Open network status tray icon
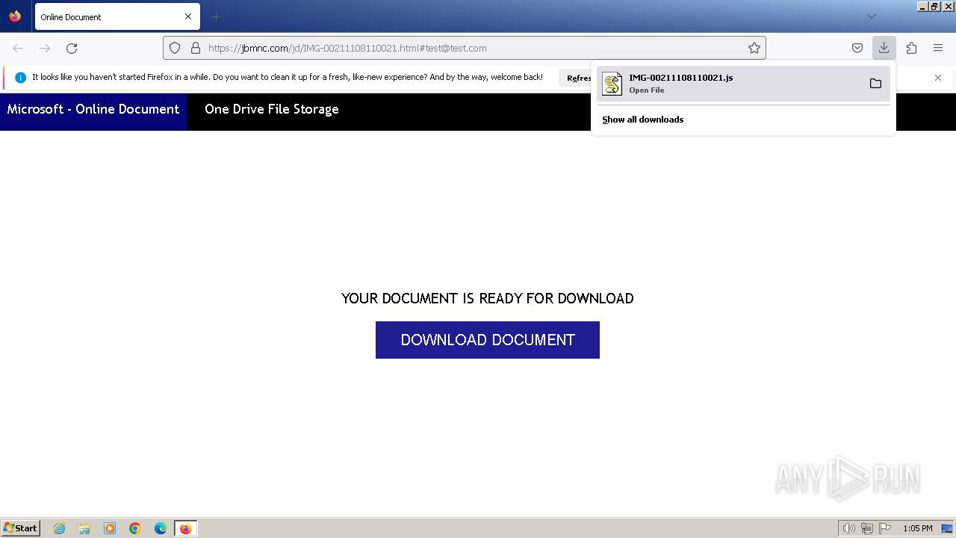Image resolution: width=956 pixels, height=538 pixels. click(x=867, y=528)
